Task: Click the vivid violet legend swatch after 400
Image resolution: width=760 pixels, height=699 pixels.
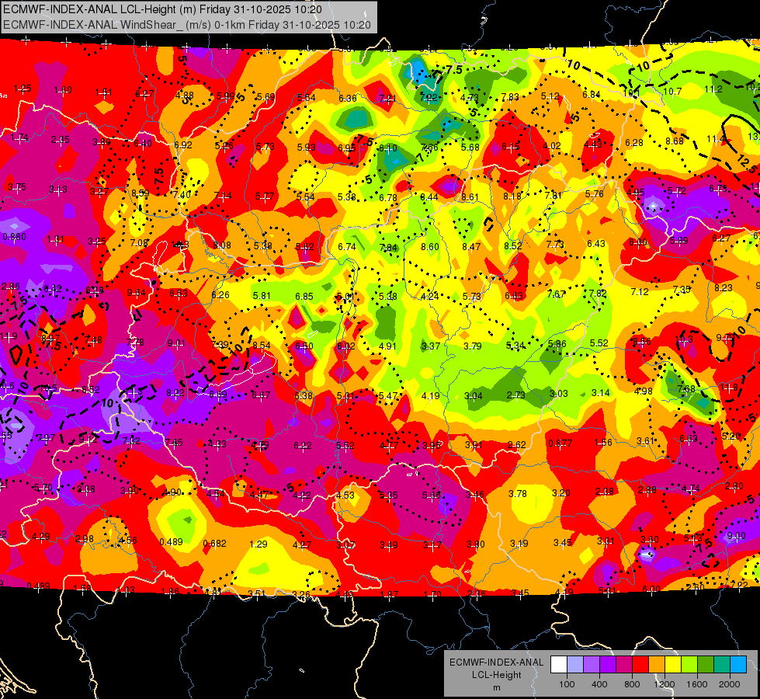Action: (608, 665)
